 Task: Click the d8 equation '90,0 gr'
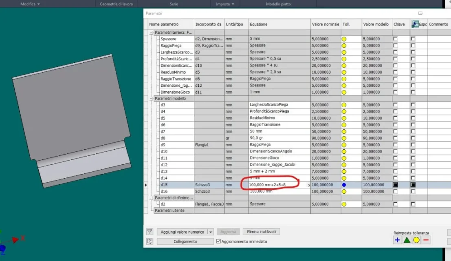(256, 138)
